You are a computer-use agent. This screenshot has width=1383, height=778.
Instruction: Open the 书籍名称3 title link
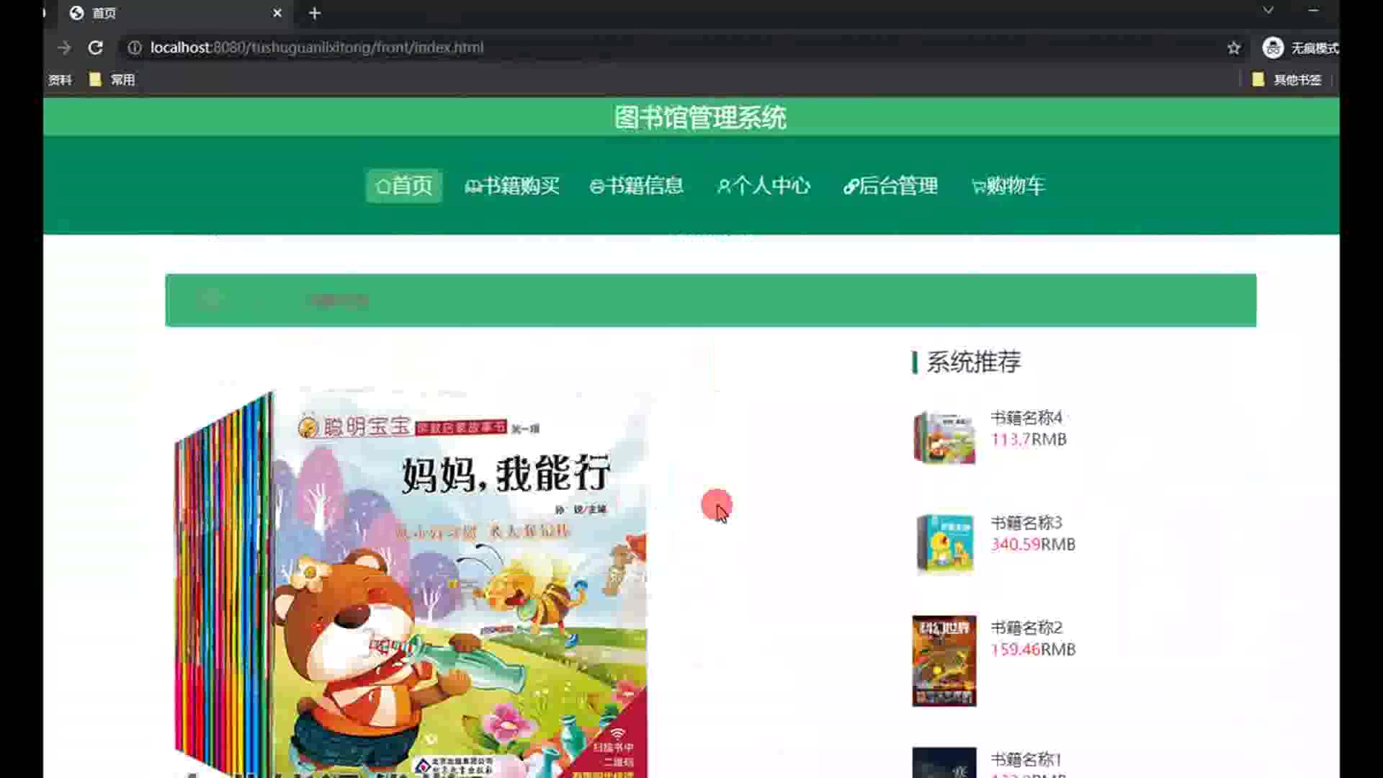[1026, 523]
